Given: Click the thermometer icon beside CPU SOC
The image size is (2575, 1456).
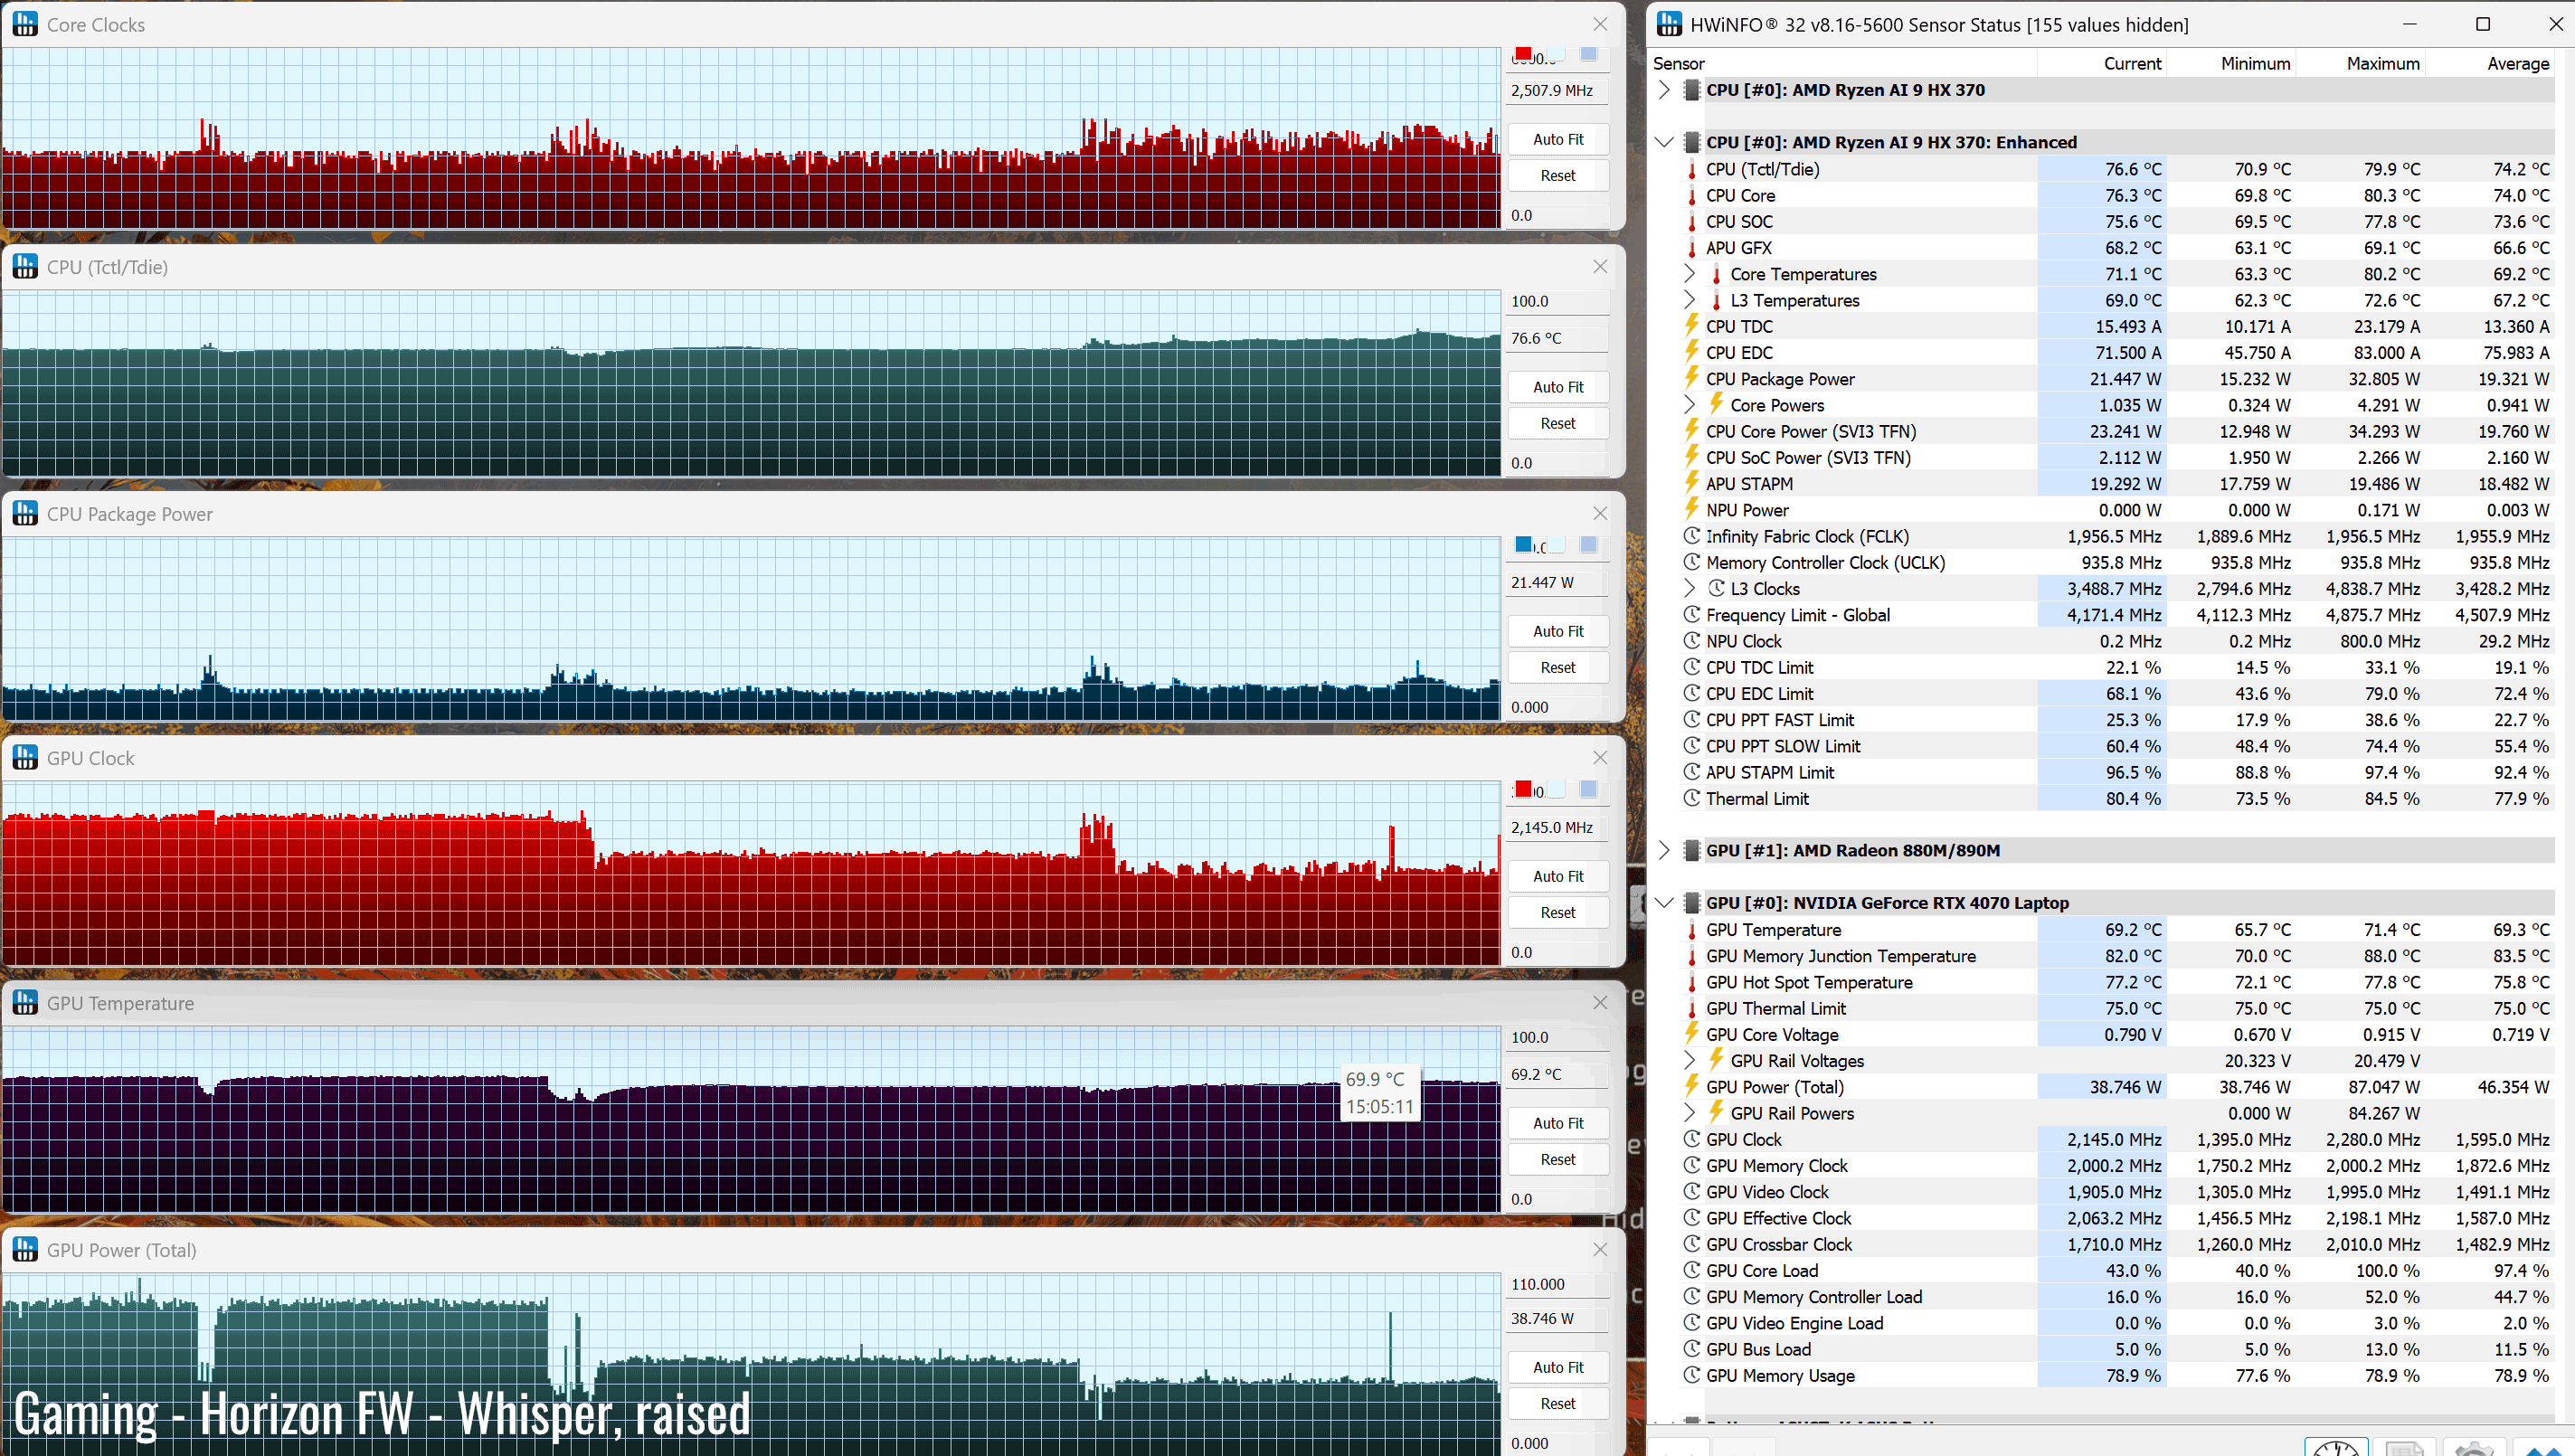Looking at the screenshot, I should 1692,222.
